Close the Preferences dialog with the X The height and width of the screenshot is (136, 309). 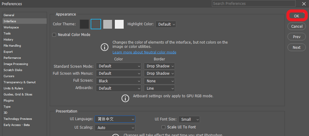point(304,4)
